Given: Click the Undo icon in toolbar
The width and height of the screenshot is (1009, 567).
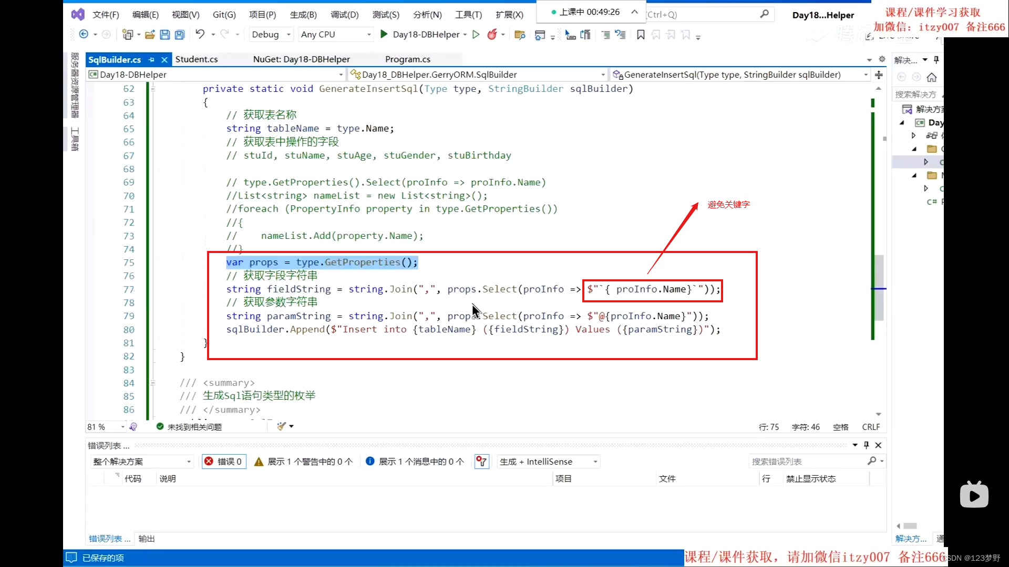Looking at the screenshot, I should (200, 34).
